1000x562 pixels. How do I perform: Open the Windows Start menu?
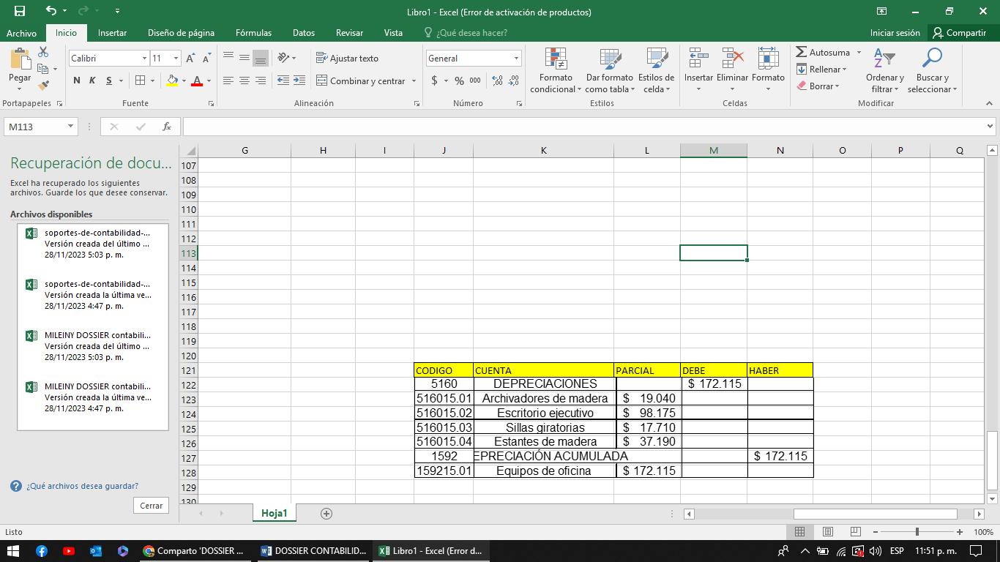[x=14, y=551]
